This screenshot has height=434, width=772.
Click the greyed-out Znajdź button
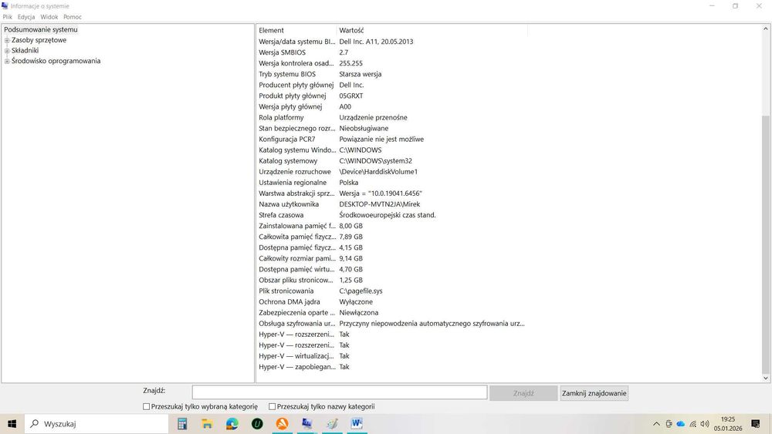click(523, 393)
